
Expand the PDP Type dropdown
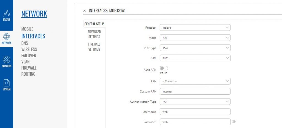click(195, 48)
